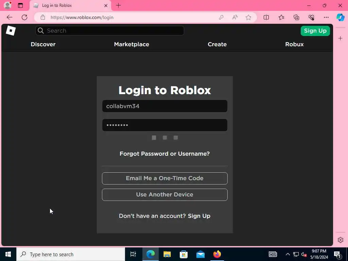Click Email Me a One-Time Code
Screen dimensions: 348x261
[x=165, y=178]
